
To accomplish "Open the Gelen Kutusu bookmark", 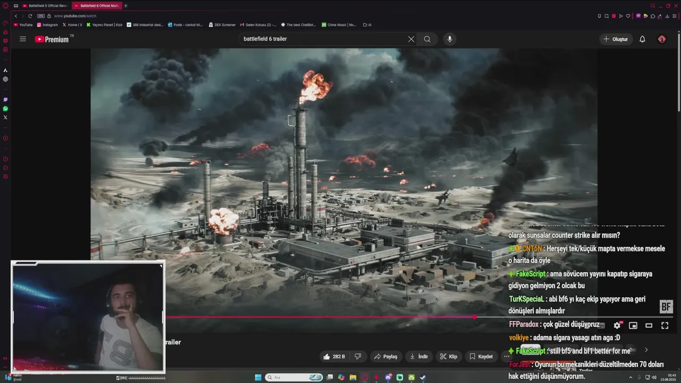I will coord(258,24).
